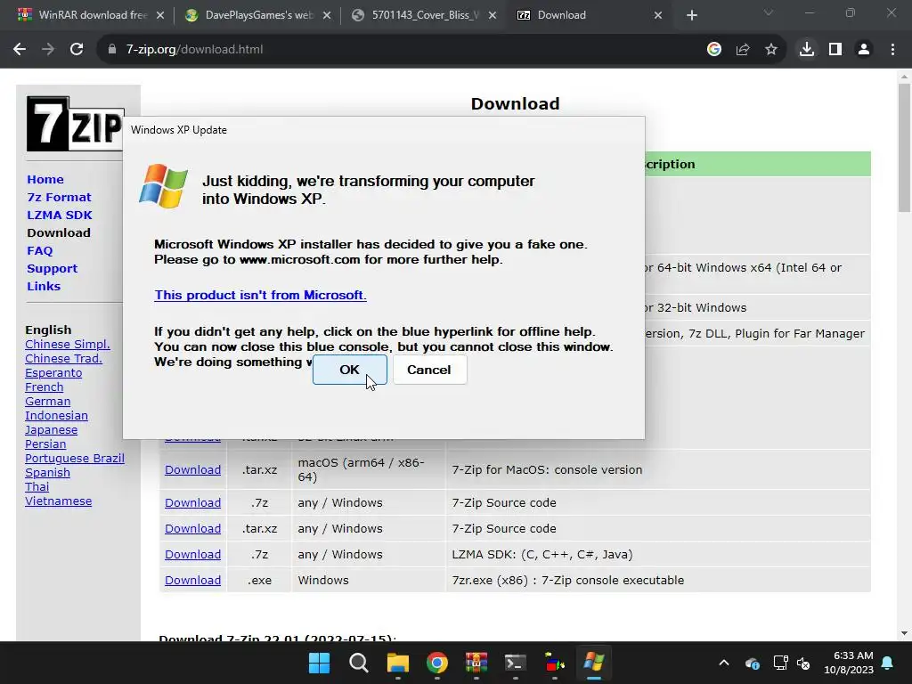Switch language to Thai
This screenshot has width=912, height=684.
37,487
